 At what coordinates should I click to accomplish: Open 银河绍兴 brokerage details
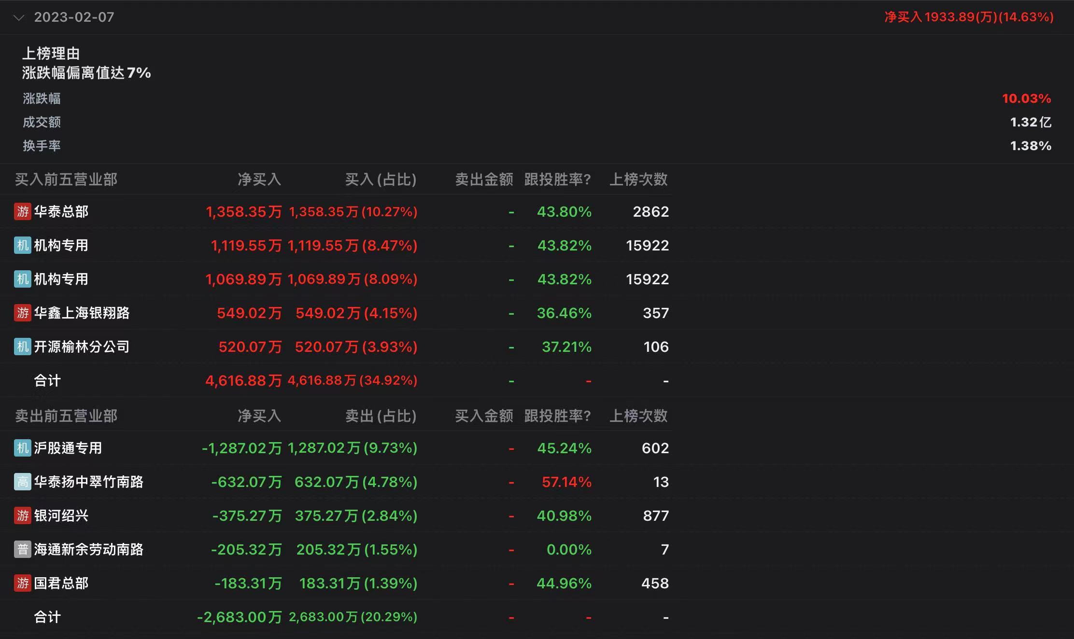[61, 515]
